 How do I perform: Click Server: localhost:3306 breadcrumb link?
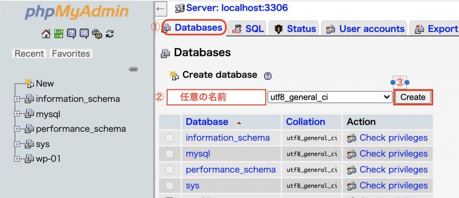pyautogui.click(x=237, y=8)
